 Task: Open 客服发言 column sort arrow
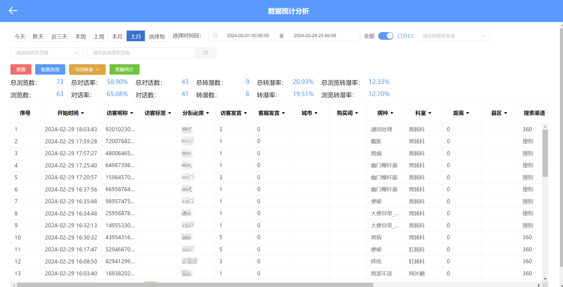[283, 113]
